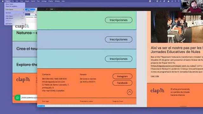
Task: Open the clapeducacion.com espai-verd-viu-nules link
Action: click(174, 66)
